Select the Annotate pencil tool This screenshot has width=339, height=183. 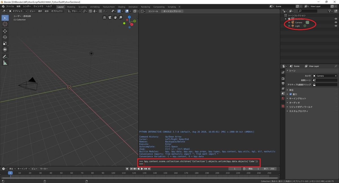5,57
